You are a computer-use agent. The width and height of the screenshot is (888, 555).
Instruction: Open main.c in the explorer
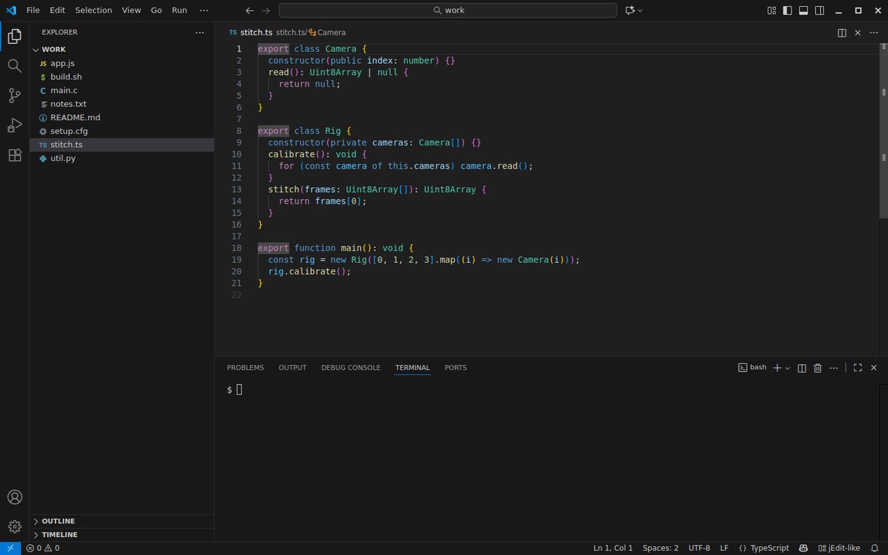121,90
